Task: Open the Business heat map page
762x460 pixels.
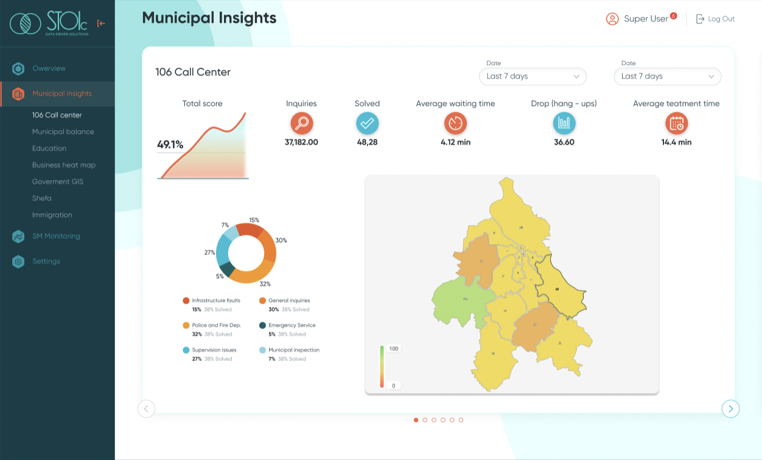Action: tap(64, 165)
